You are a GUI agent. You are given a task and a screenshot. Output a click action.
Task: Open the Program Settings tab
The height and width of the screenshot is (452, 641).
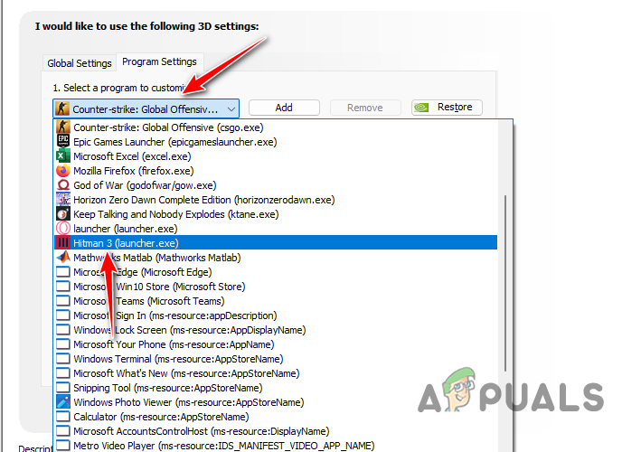pyautogui.click(x=159, y=61)
